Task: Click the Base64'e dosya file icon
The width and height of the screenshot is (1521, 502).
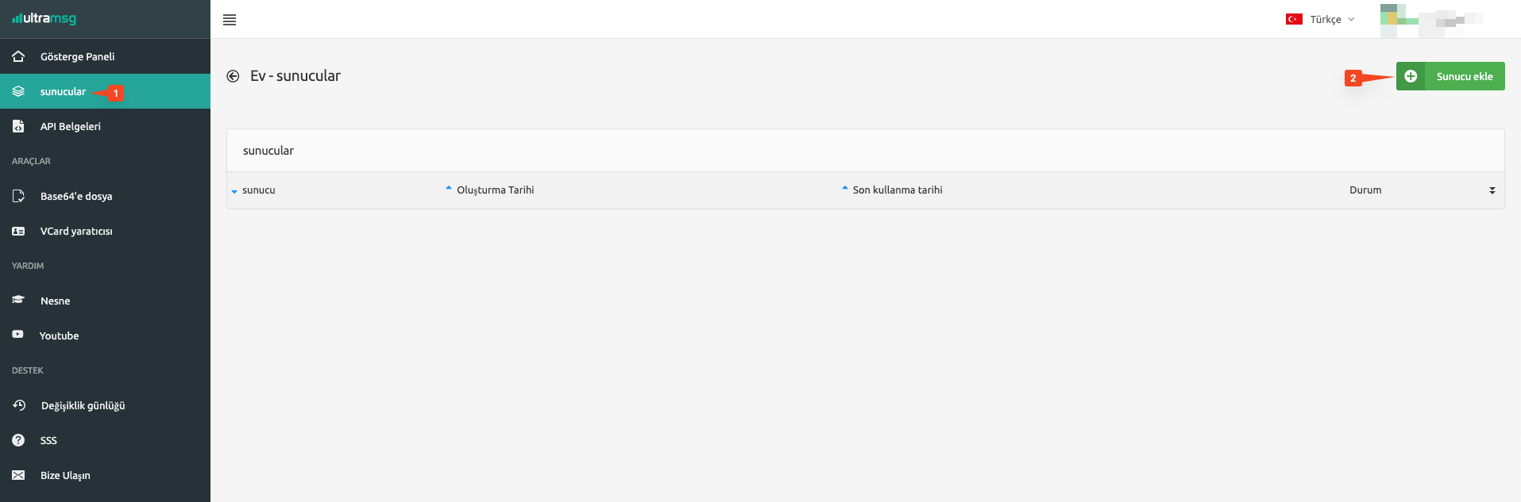Action: pyautogui.click(x=18, y=196)
